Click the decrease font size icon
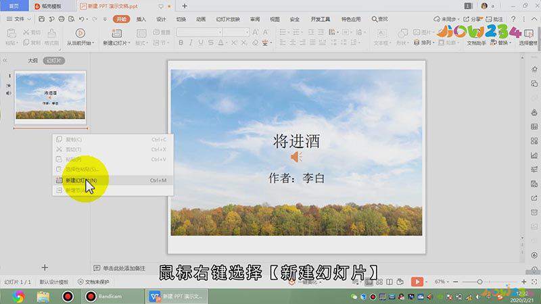Image resolution: width=541 pixels, height=304 pixels. click(265, 32)
